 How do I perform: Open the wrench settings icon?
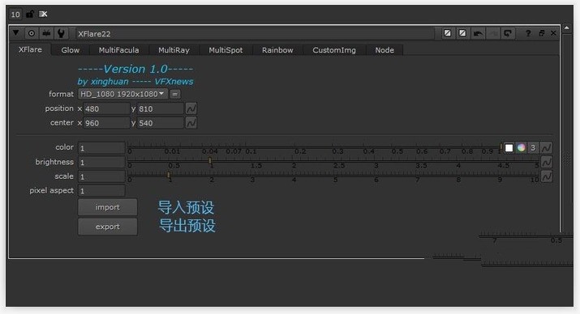62,33
